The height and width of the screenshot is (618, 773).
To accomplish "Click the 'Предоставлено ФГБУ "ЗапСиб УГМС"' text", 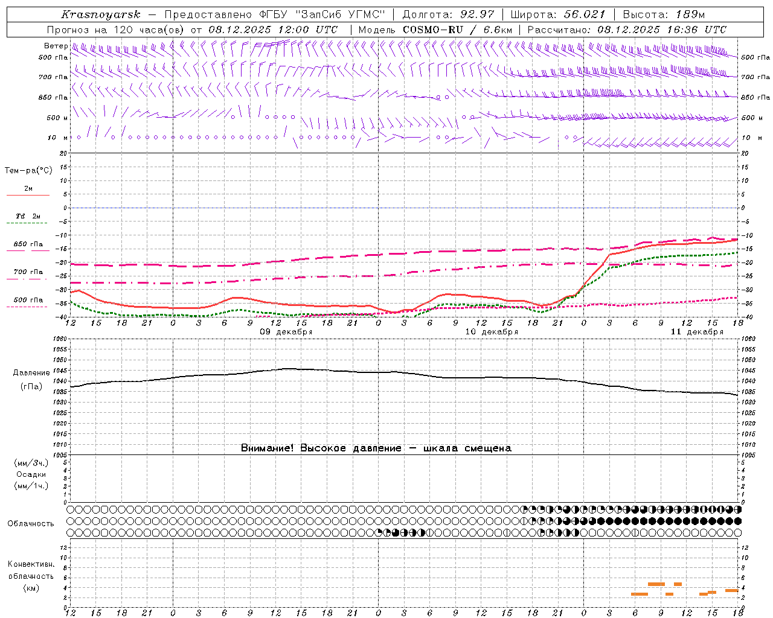I will (275, 14).
